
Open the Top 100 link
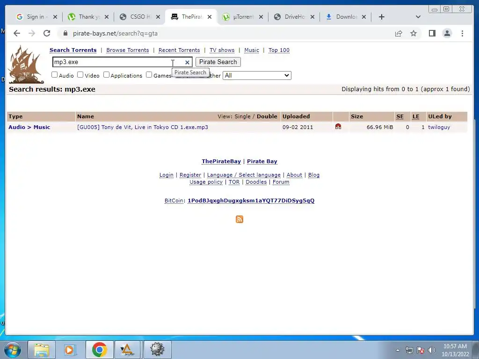pos(279,50)
